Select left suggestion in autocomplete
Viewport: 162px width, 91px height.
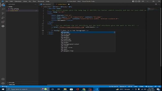(x=88, y=49)
